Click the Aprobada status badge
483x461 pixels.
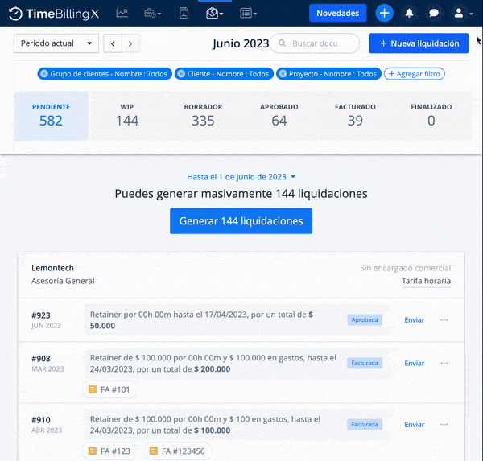point(365,320)
